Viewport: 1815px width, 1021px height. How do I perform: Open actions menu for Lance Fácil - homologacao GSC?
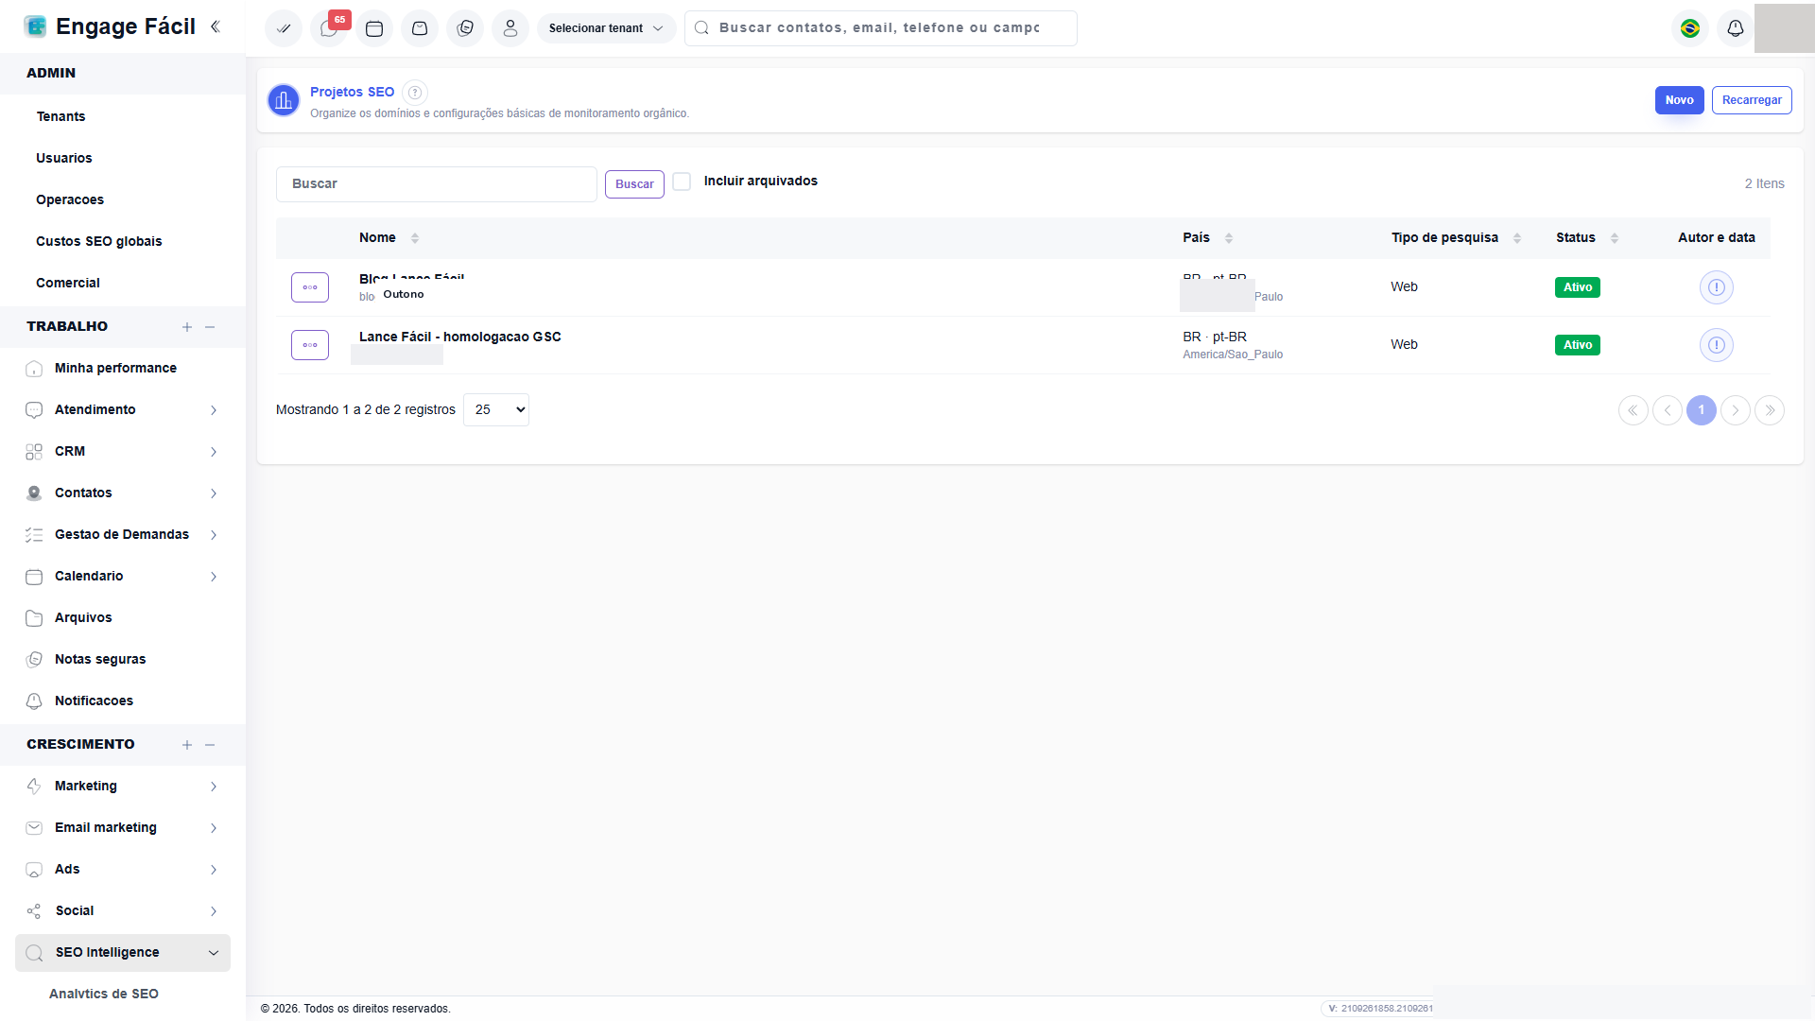coord(310,345)
